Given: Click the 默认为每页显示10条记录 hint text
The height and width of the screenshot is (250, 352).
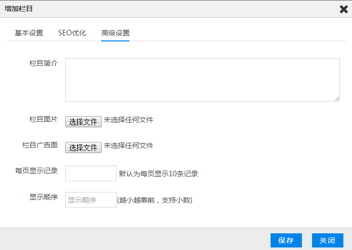Looking at the screenshot, I should 158,174.
